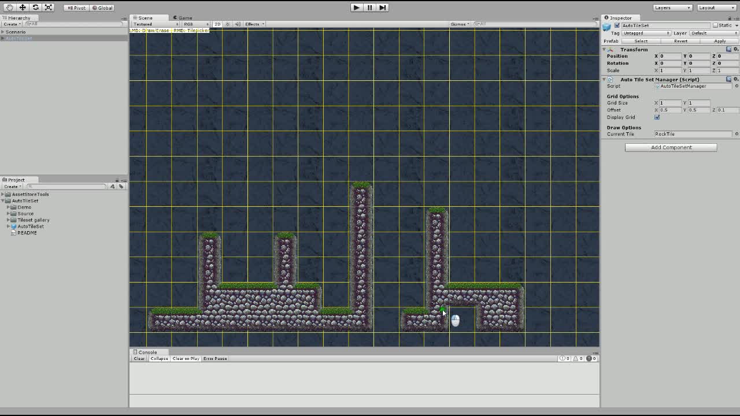Toggle 2D scene view mode
740x416 pixels.
217,24
